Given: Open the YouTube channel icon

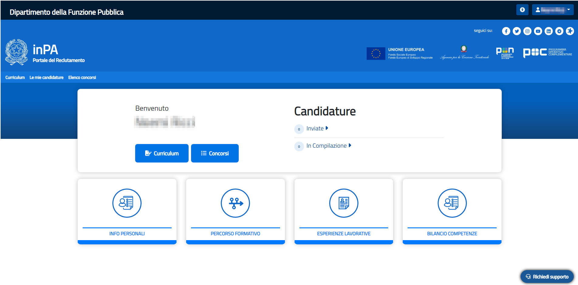Looking at the screenshot, I should [x=538, y=31].
